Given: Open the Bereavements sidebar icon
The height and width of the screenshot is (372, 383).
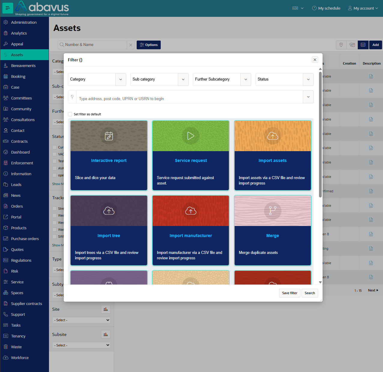Looking at the screenshot, I should [x=6, y=66].
